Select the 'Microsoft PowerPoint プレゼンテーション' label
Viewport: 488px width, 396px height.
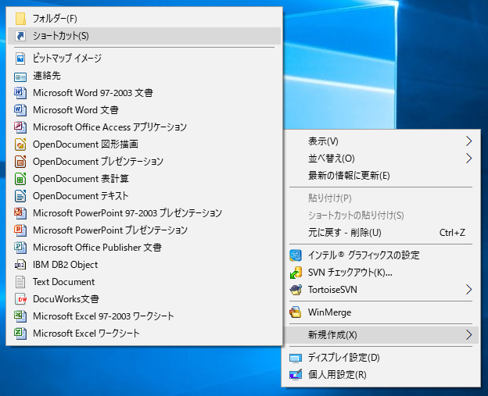(110, 230)
